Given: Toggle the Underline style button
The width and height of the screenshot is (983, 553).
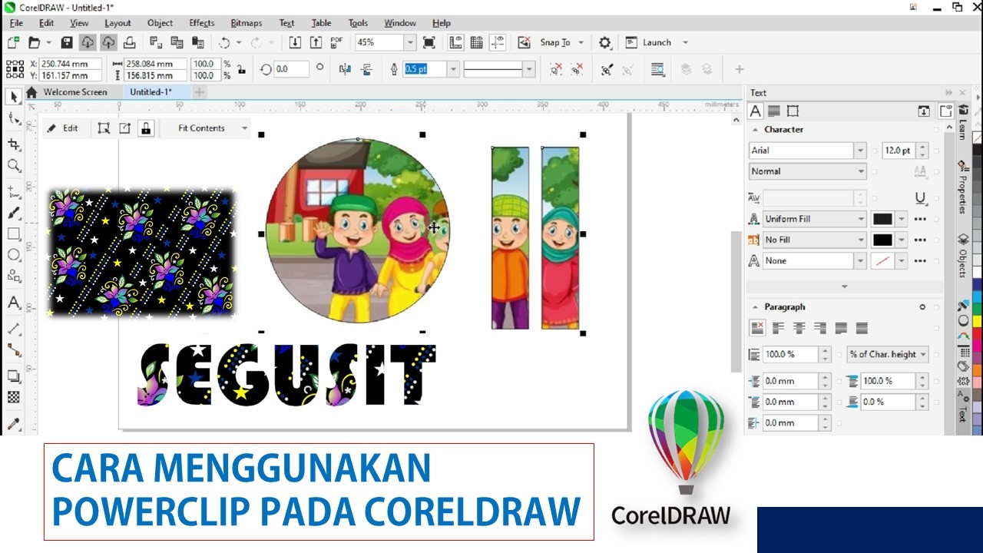Looking at the screenshot, I should pos(920,198).
